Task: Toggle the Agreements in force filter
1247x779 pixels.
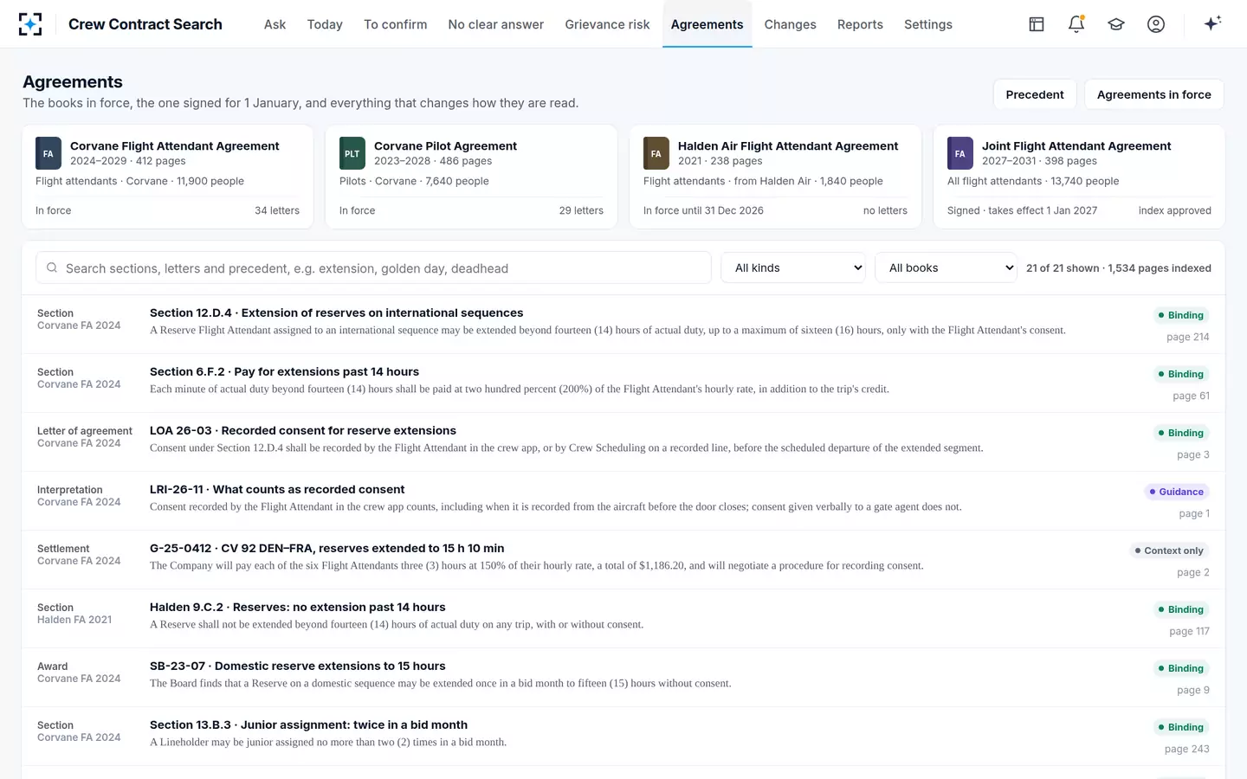Action: click(1154, 94)
